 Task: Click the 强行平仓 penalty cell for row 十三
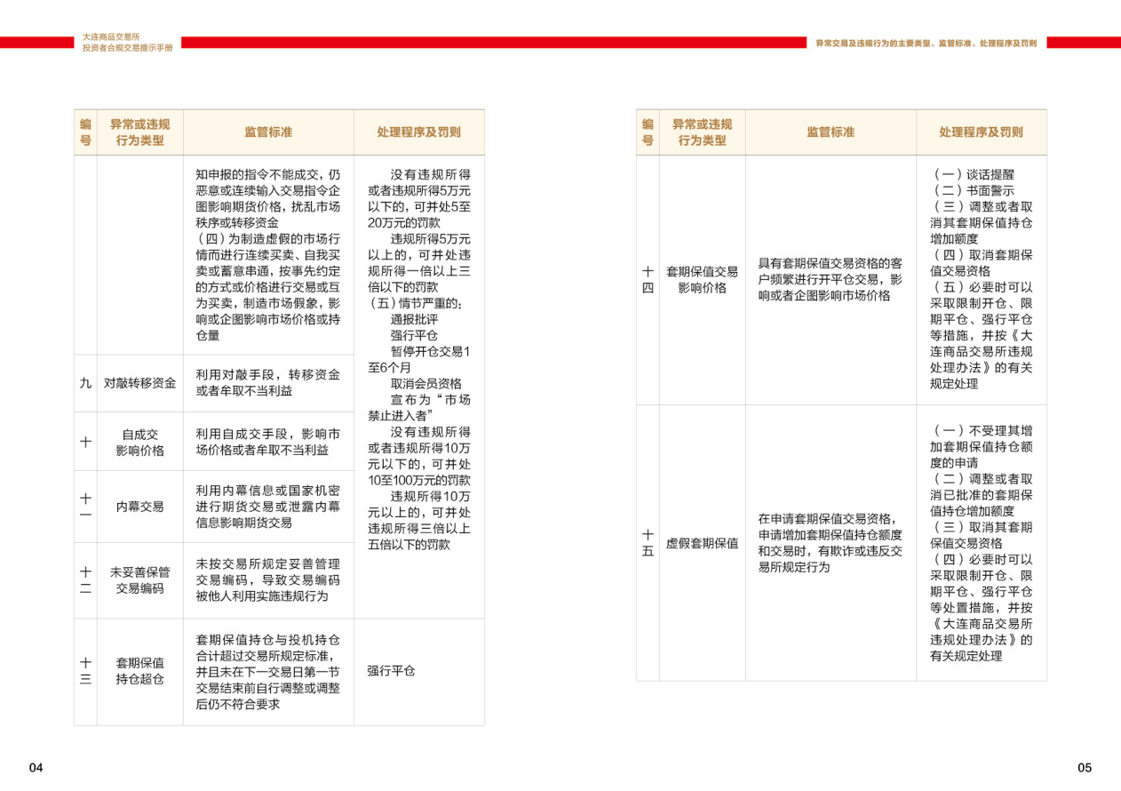(x=391, y=671)
